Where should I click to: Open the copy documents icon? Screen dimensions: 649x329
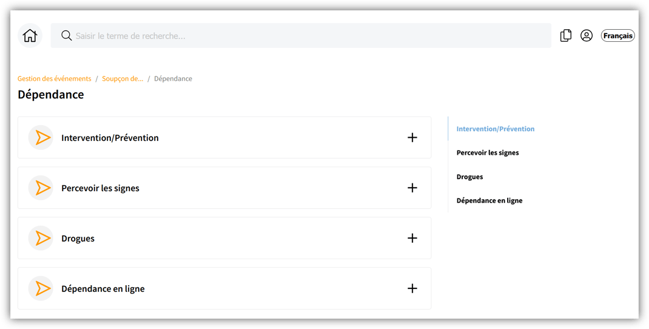(x=565, y=36)
